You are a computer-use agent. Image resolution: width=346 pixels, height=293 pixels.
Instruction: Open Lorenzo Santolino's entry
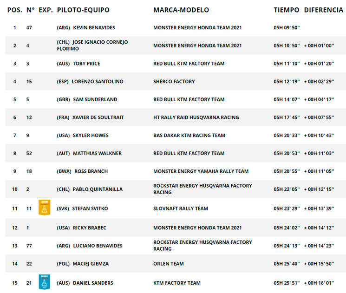coord(98,81)
